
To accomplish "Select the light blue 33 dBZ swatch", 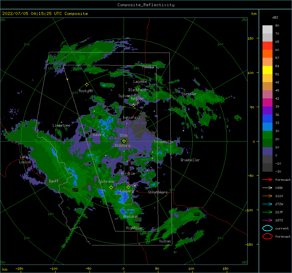I will pos(267,127).
